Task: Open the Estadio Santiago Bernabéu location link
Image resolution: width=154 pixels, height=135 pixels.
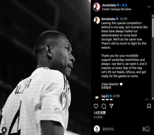Action: coord(117,9)
